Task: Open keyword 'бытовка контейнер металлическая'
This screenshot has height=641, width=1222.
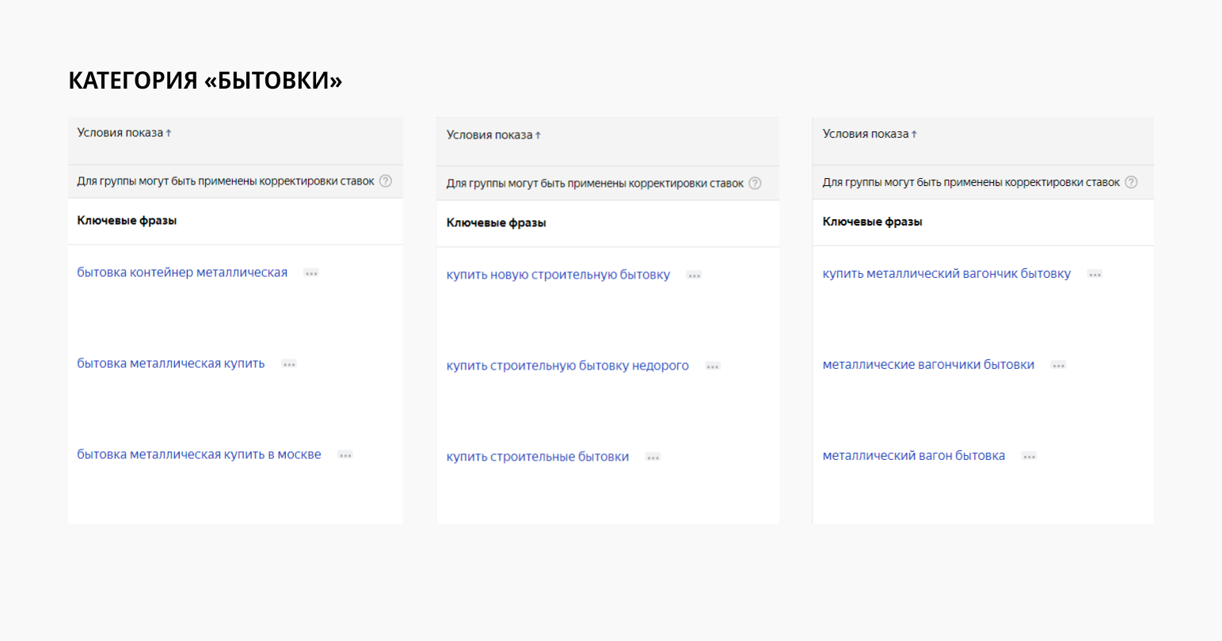Action: (x=182, y=273)
